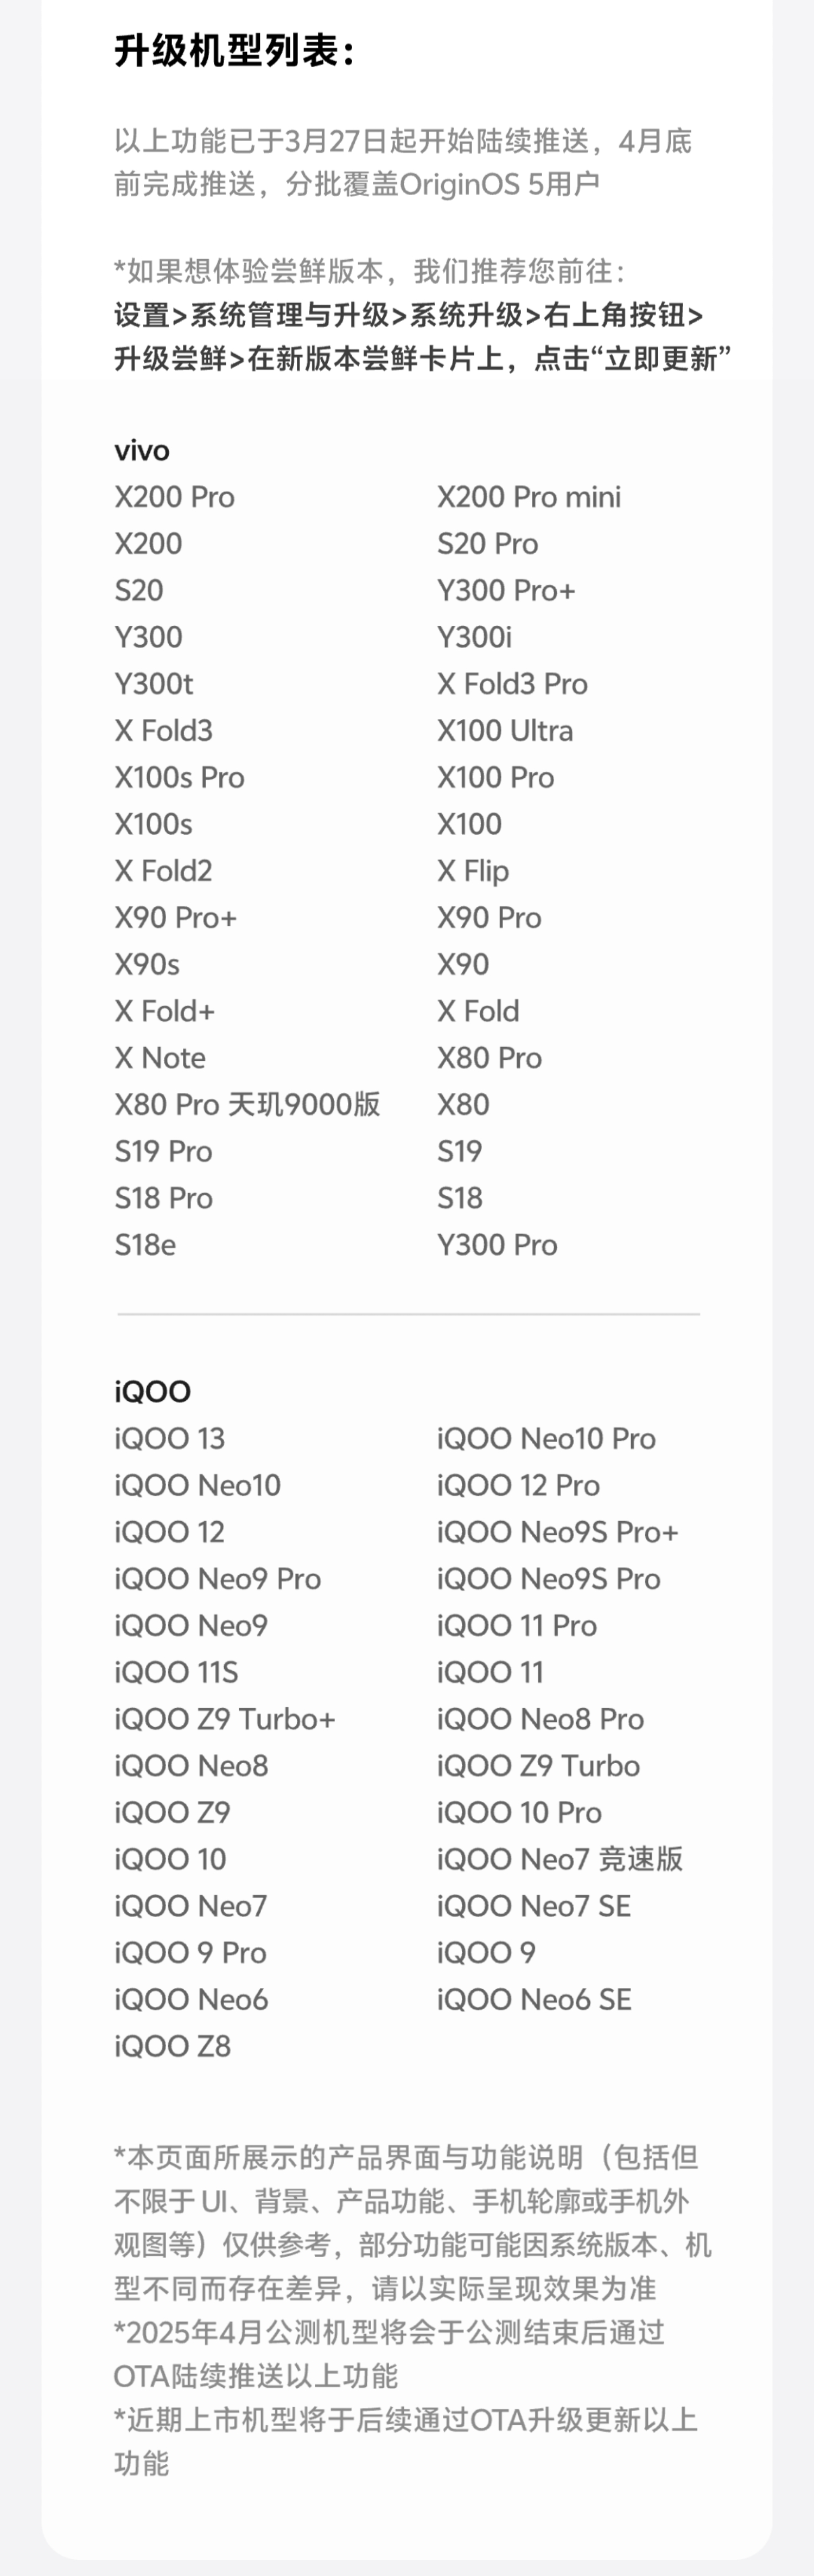Select the X200 Pro model entry
The width and height of the screenshot is (814, 2576).
pyautogui.click(x=174, y=497)
